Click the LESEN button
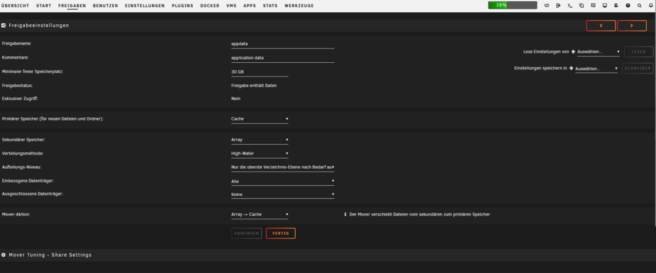The height and width of the screenshot is (273, 656). [639, 52]
